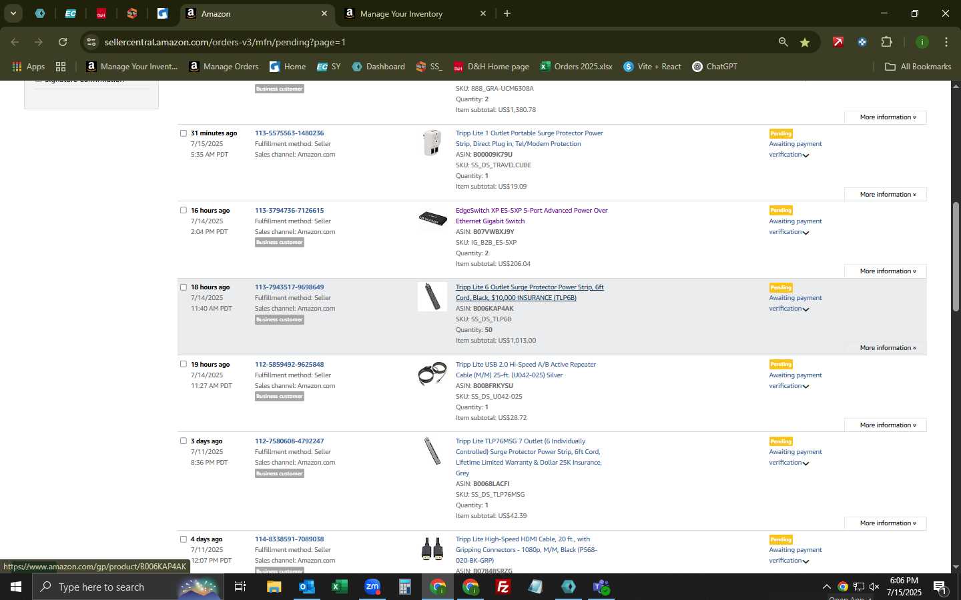Image resolution: width=961 pixels, height=600 pixels.
Task: View site information icon in address bar
Action: [91, 42]
